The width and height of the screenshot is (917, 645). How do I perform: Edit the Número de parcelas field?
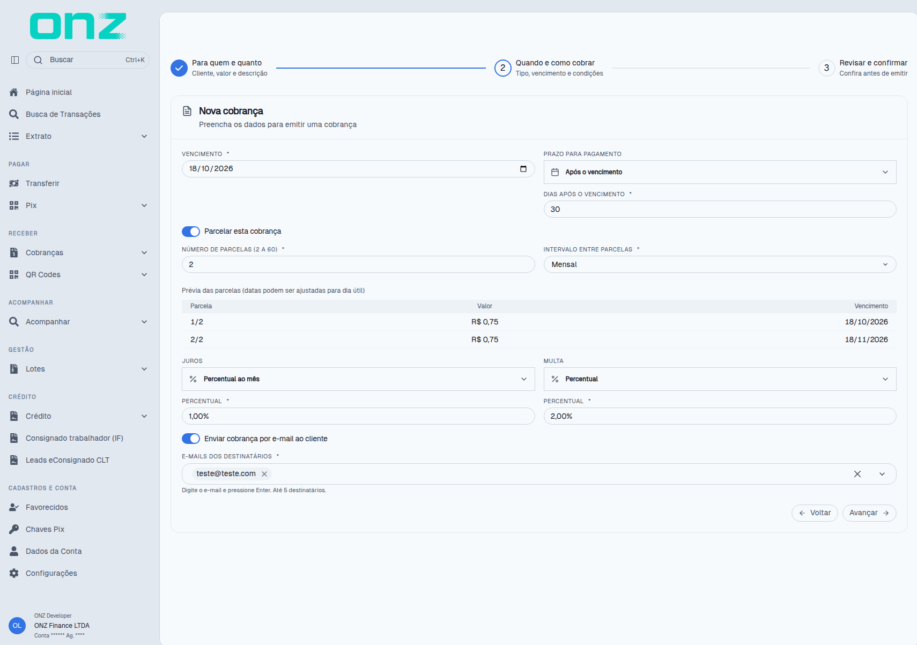[358, 264]
